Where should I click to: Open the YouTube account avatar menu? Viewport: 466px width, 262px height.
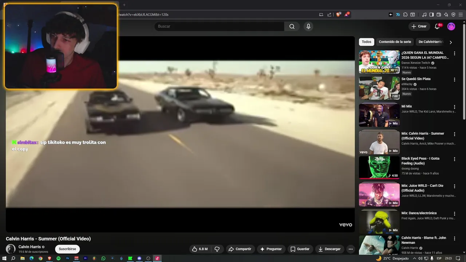coord(451,26)
